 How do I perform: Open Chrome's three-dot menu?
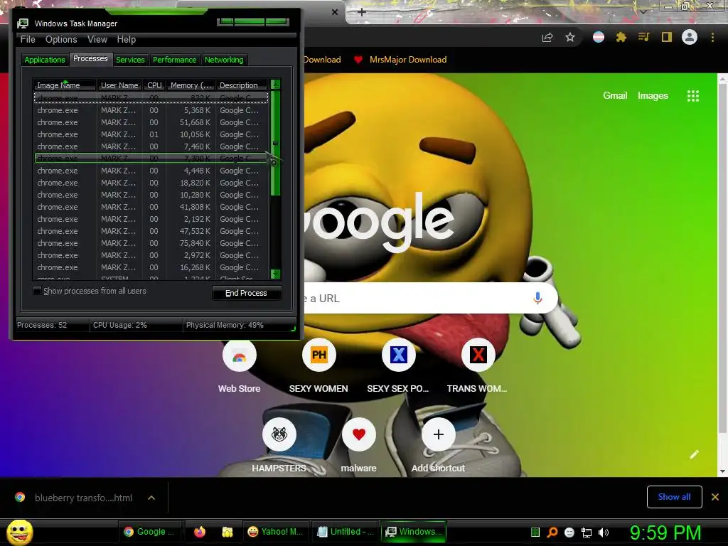712,37
